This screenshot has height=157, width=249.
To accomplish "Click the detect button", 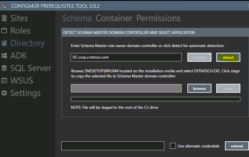I will tap(228, 57).
